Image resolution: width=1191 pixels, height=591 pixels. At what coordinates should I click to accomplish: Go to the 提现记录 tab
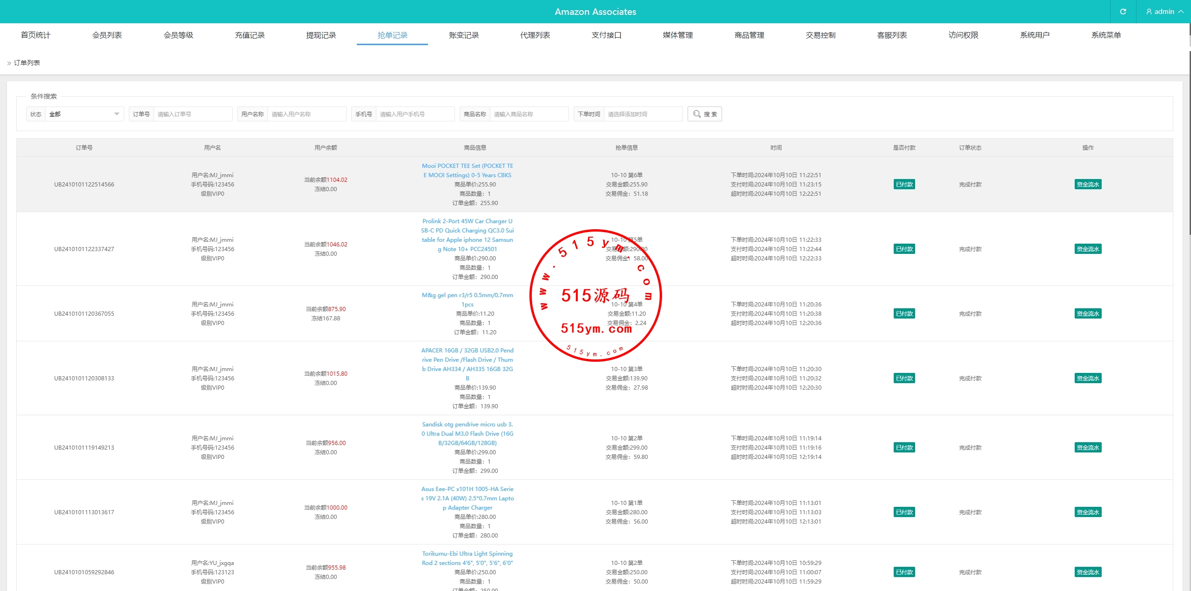tap(321, 35)
